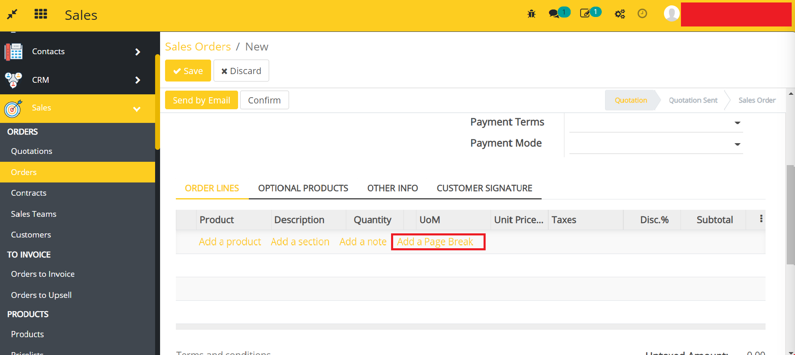
Task: Open the table column options kebab menu
Action: (761, 219)
